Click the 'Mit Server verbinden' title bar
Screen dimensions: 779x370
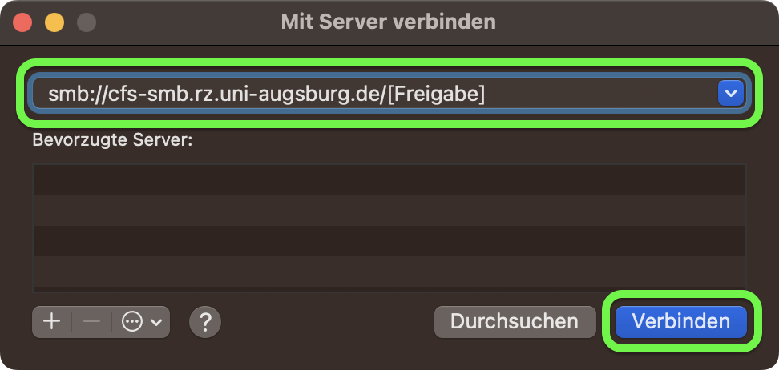[389, 22]
